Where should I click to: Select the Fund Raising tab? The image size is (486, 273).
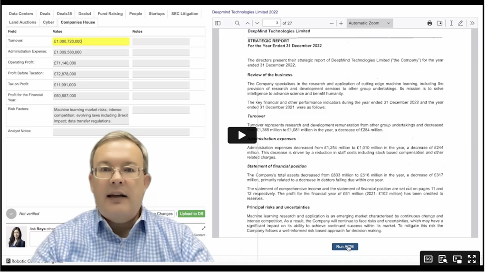110,14
